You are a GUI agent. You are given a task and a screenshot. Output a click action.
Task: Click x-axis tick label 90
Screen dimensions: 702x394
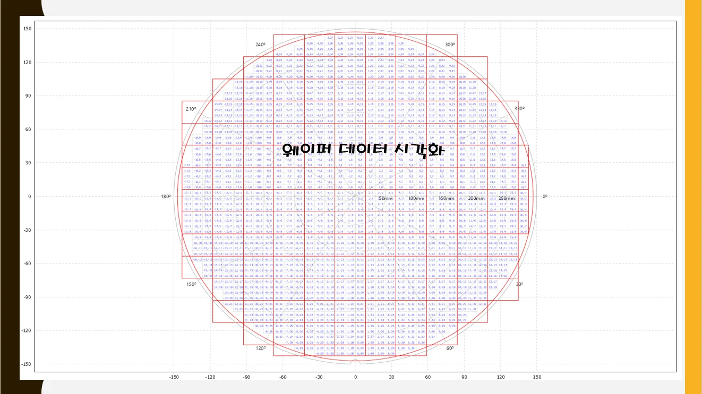point(464,377)
